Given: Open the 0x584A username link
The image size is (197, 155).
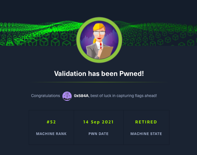Looking at the screenshot, I should [x=81, y=96].
